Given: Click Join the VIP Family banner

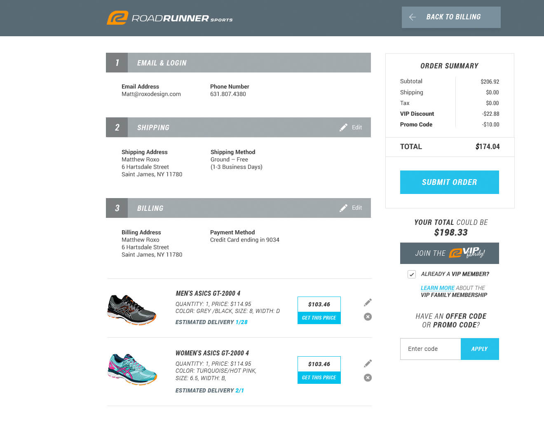Looking at the screenshot, I should 449,253.
